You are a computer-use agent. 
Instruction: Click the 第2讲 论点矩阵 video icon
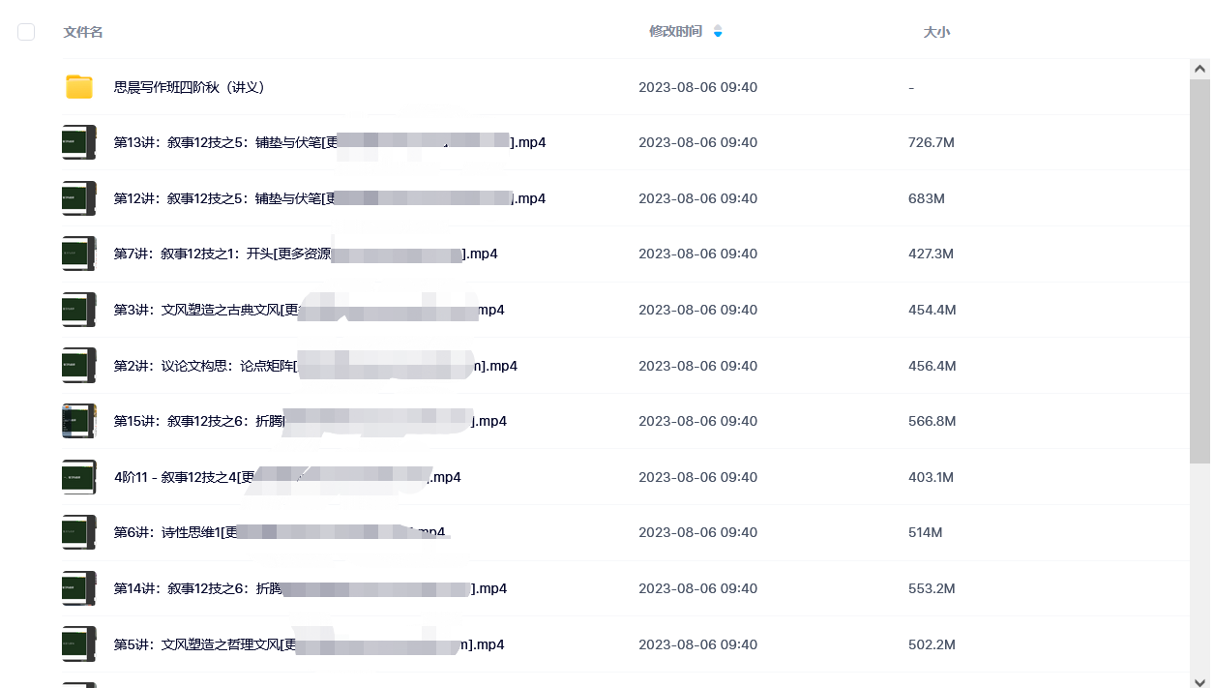(x=79, y=366)
